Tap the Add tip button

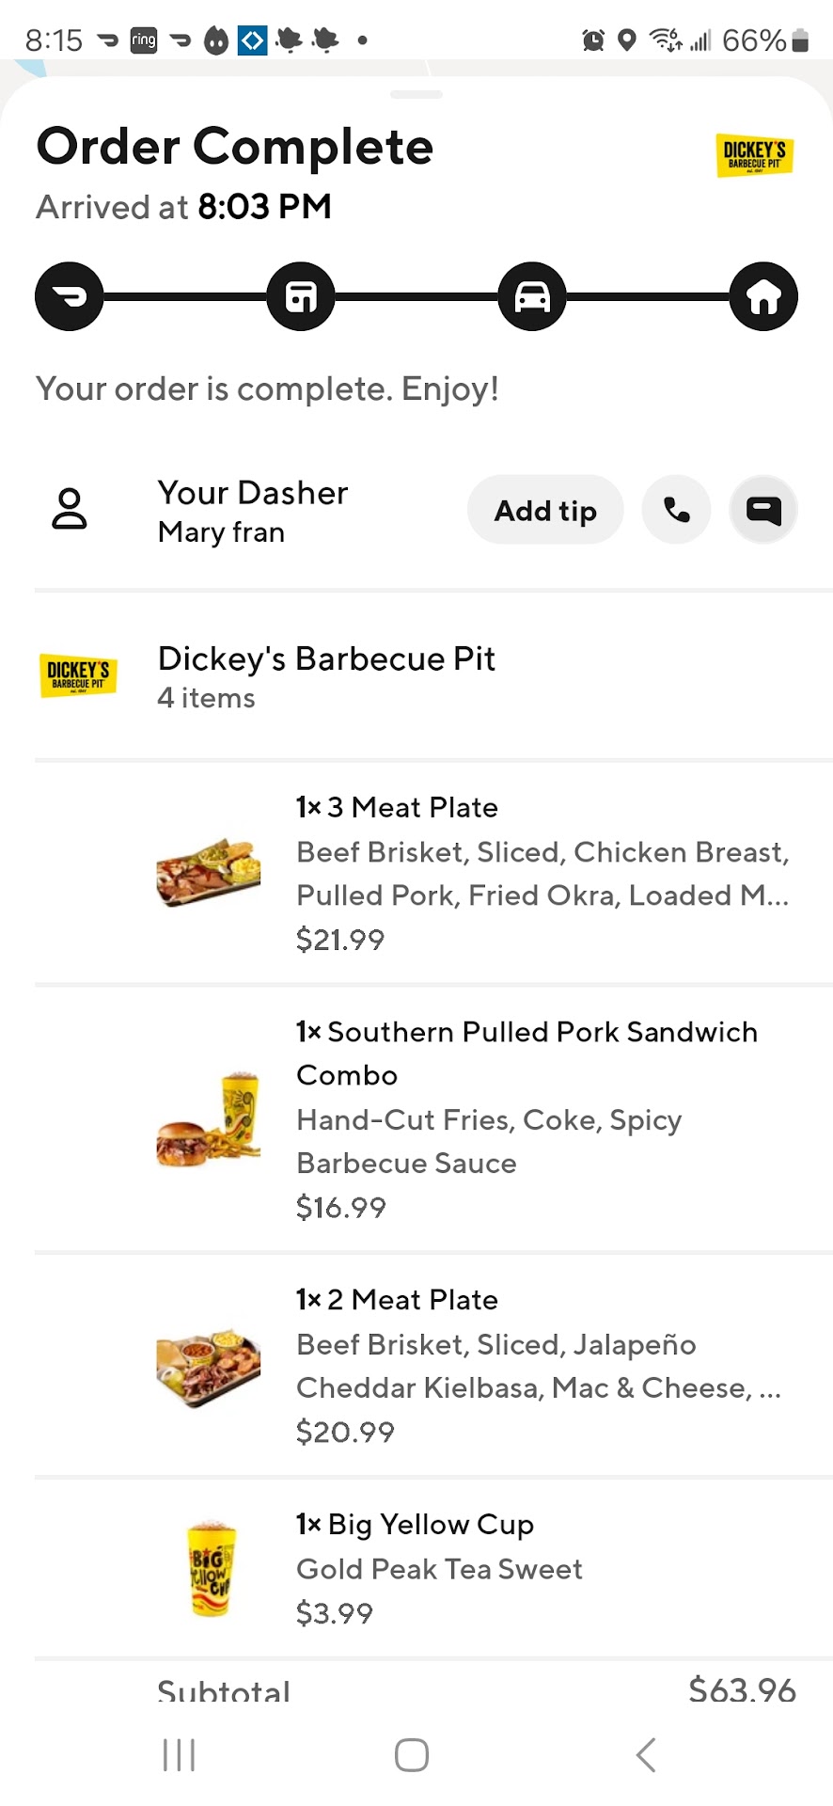click(545, 510)
